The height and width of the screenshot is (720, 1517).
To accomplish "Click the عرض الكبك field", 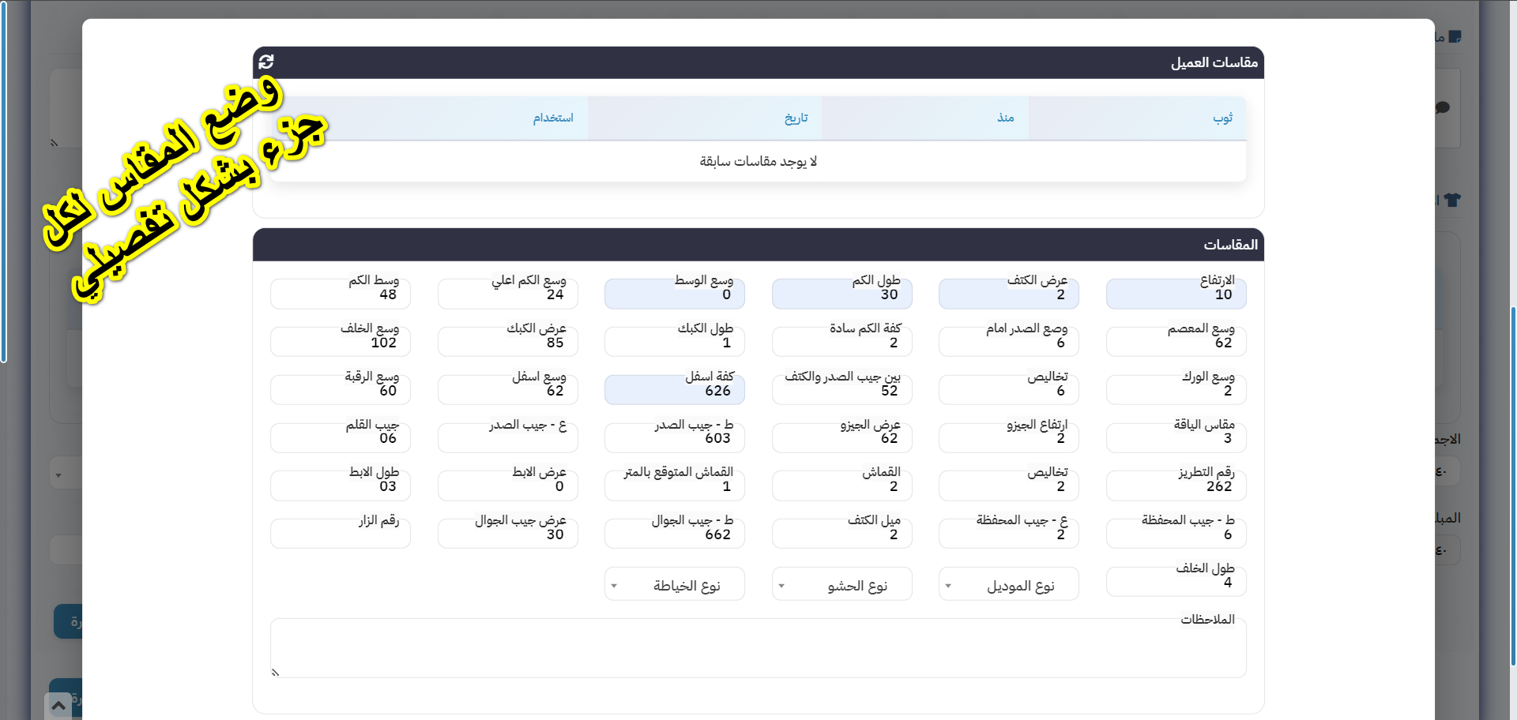I will pos(508,342).
